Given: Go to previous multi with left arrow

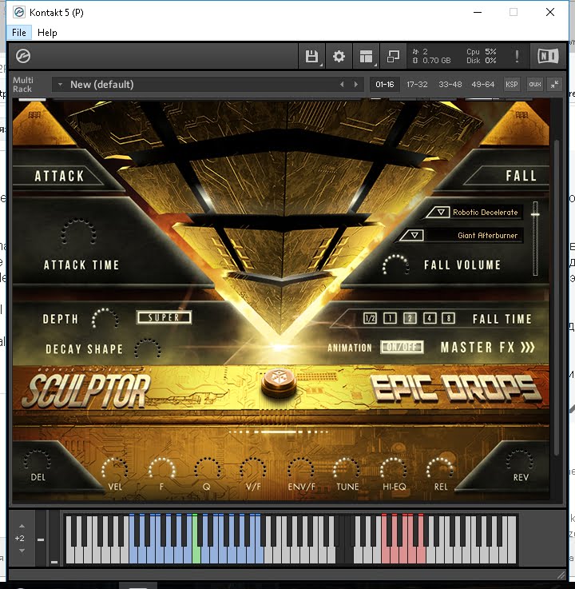Looking at the screenshot, I should pos(342,85).
